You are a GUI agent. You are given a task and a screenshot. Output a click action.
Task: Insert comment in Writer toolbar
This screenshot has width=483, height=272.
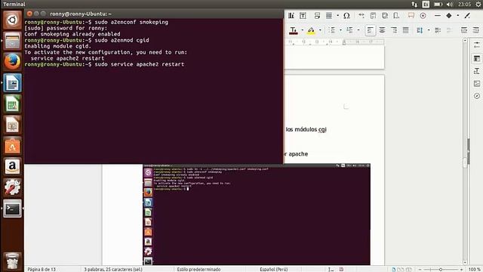tap(411, 15)
